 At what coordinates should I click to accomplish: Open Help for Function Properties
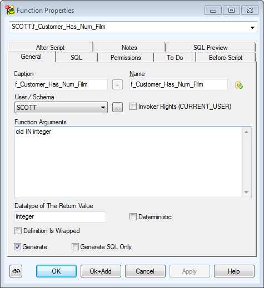[x=234, y=271]
